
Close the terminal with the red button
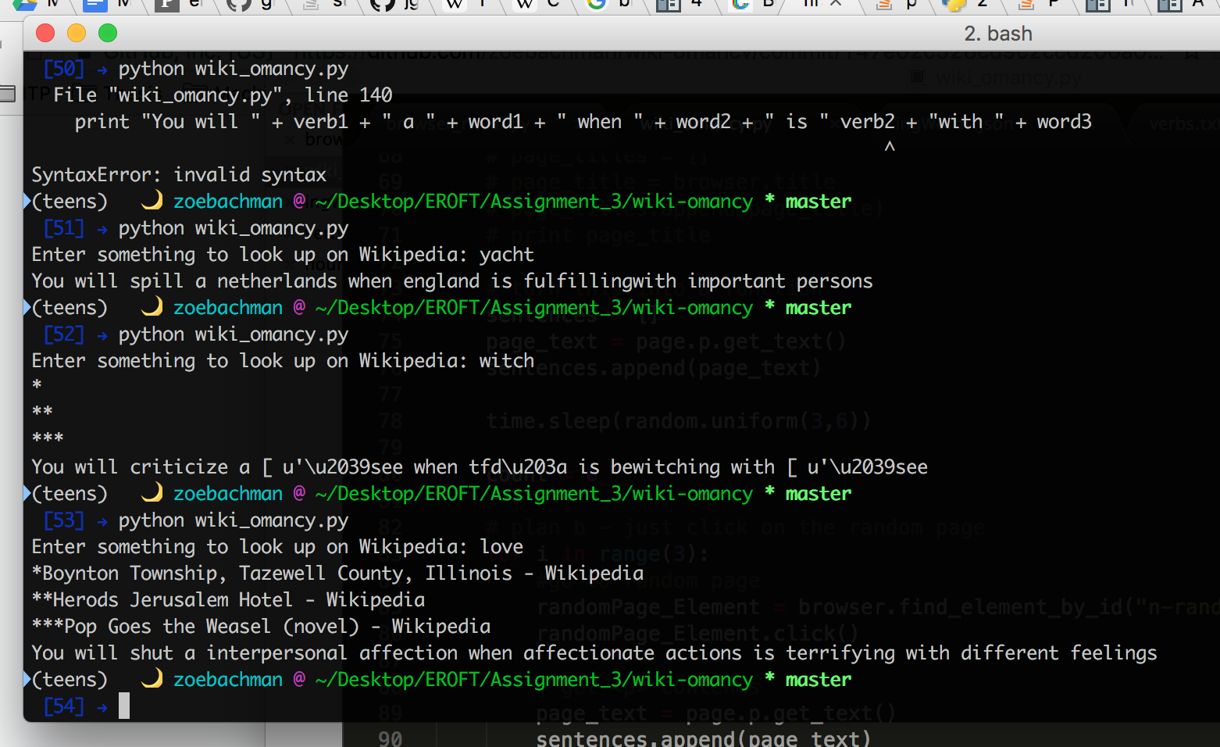(45, 33)
